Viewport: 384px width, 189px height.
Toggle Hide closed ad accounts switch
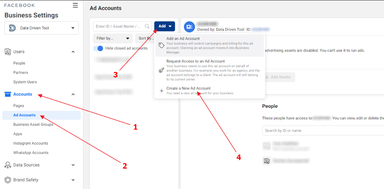pos(98,48)
